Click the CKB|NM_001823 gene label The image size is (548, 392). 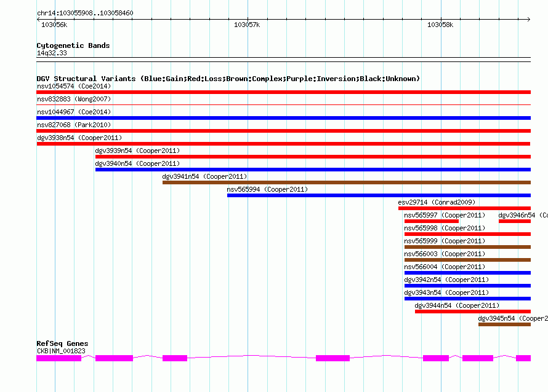click(x=61, y=351)
